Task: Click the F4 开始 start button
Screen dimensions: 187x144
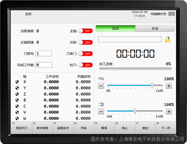Action: [84, 127]
